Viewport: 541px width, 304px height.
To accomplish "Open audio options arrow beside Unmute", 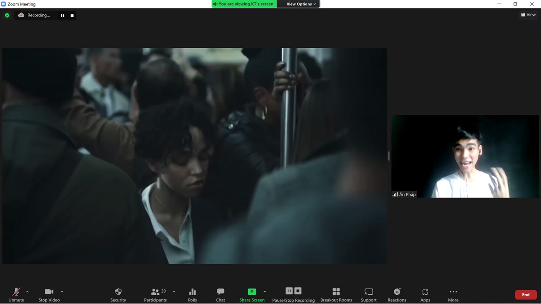I will tap(27, 292).
